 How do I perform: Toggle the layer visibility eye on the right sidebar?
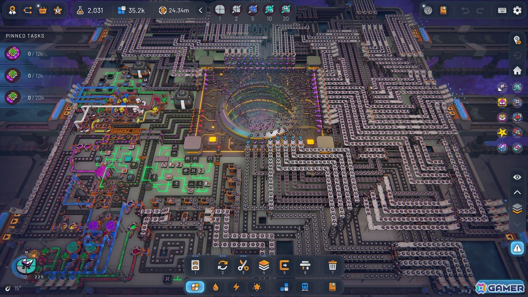[517, 177]
